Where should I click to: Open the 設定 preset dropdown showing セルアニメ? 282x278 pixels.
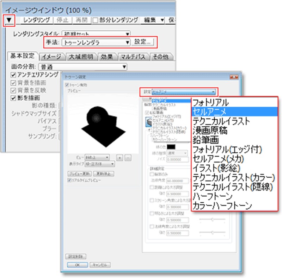184,92
